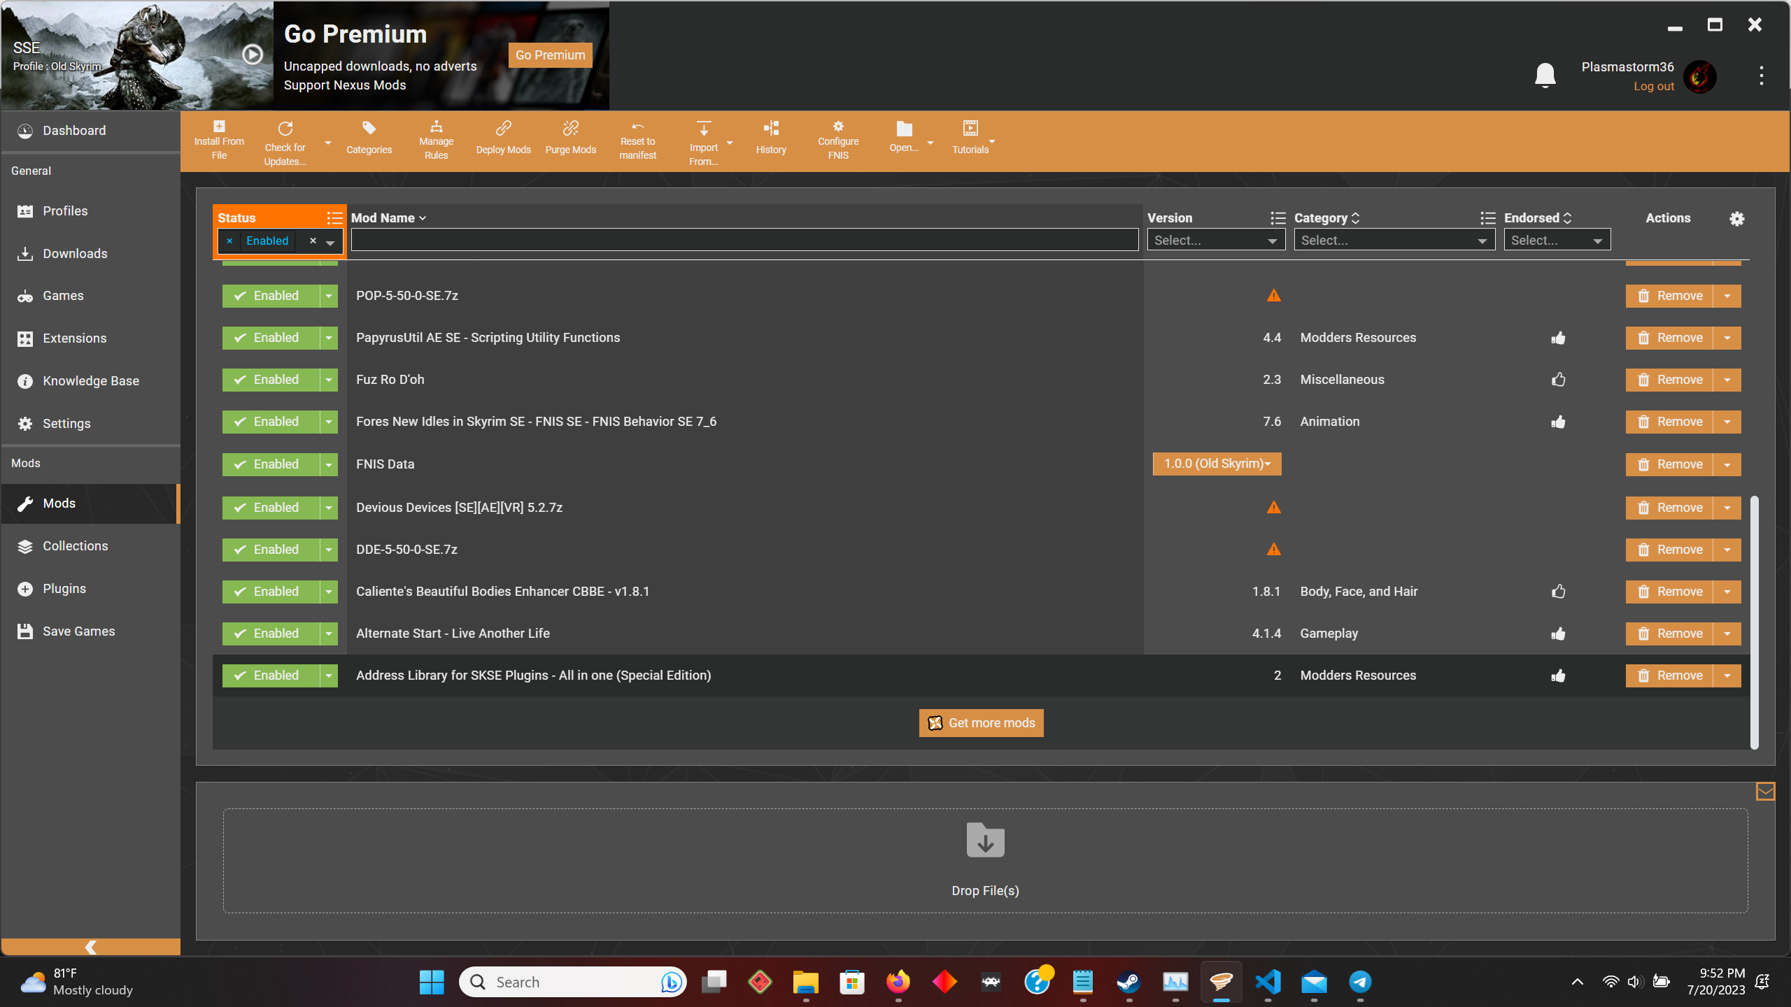The image size is (1791, 1007).
Task: Open the Manage Rules tool
Action: pos(435,140)
